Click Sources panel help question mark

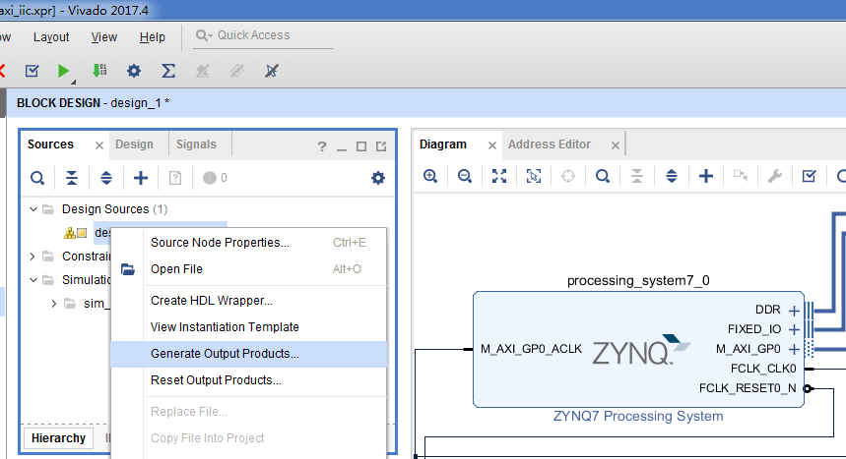322,146
